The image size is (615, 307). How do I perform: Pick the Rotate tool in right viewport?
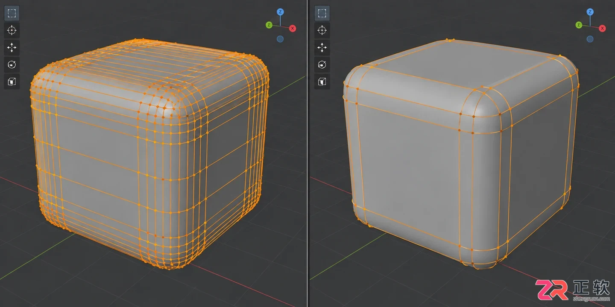coord(322,64)
